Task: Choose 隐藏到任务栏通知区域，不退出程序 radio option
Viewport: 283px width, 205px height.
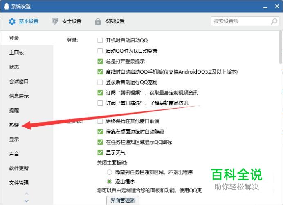Action: pyautogui.click(x=109, y=172)
